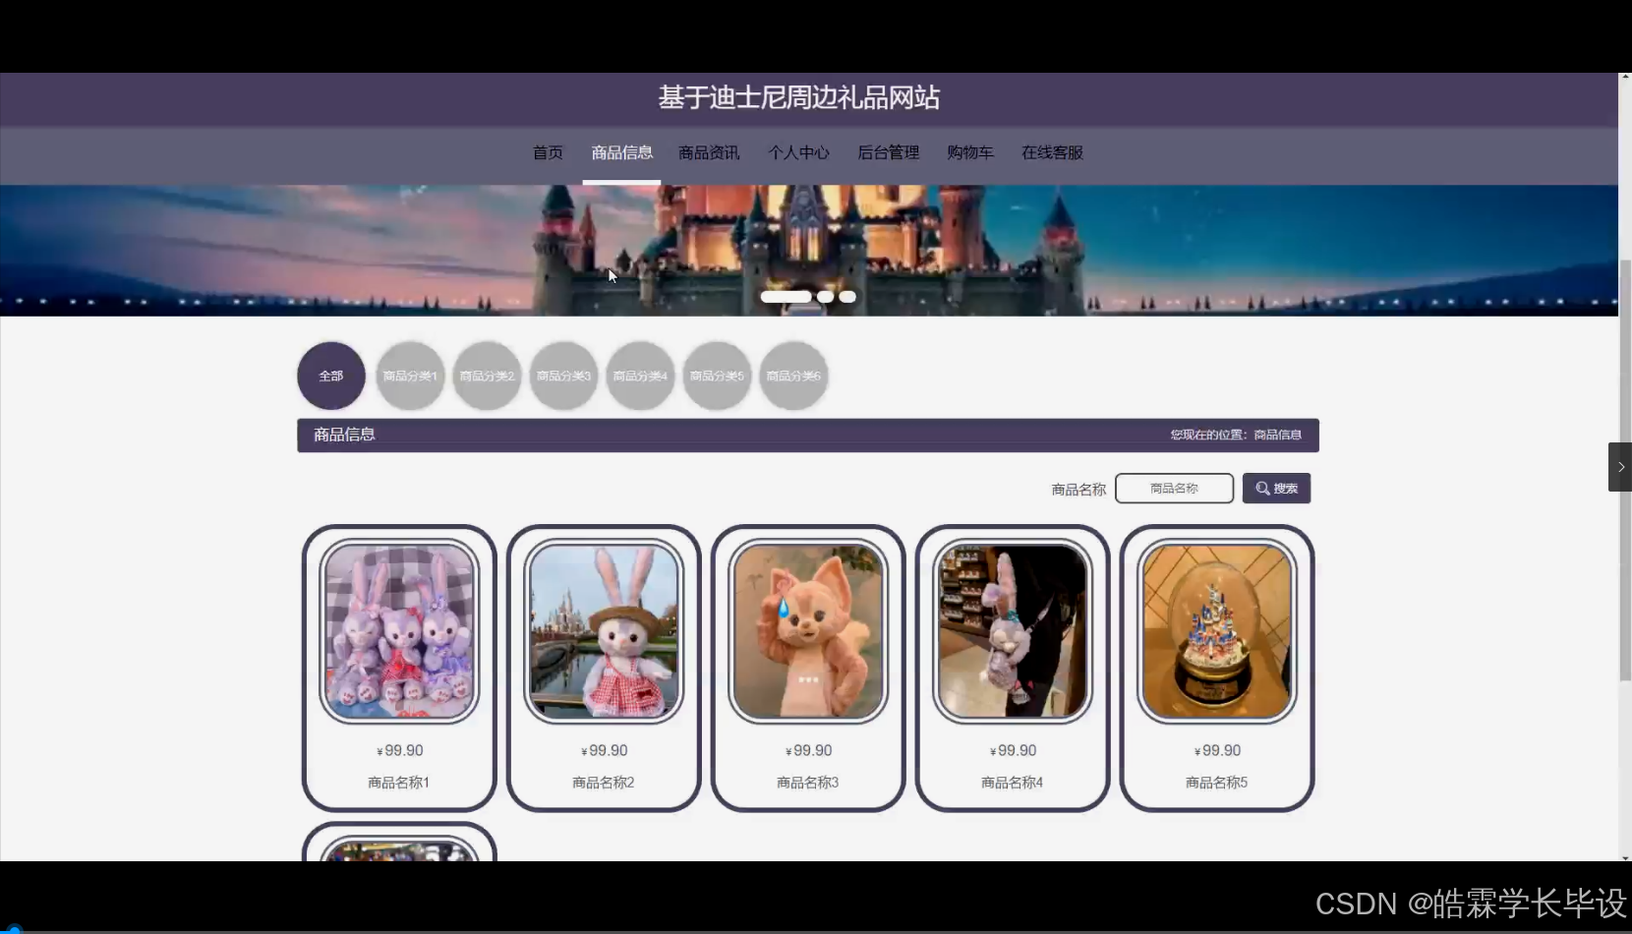Open the 商品名称2 product image

[604, 631]
